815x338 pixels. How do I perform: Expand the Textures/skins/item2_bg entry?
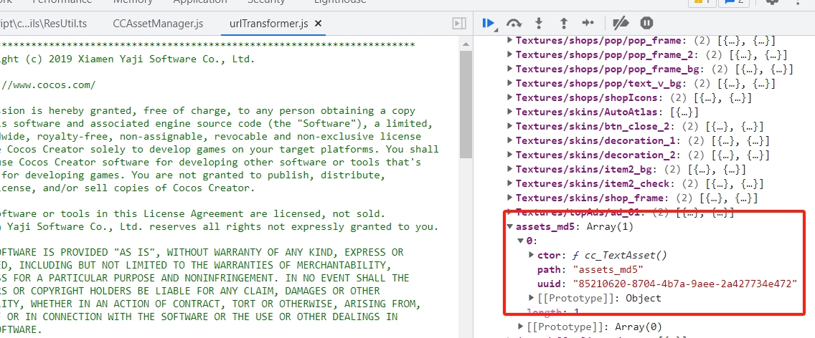tap(510, 169)
